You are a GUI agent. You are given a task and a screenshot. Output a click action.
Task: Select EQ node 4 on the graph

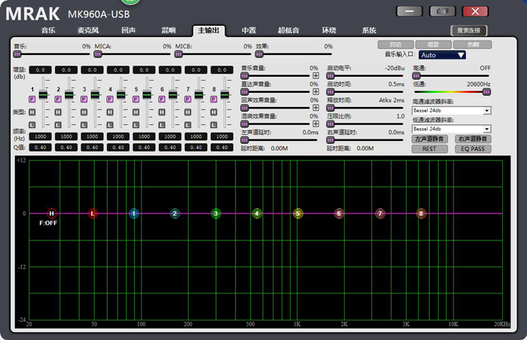click(257, 213)
